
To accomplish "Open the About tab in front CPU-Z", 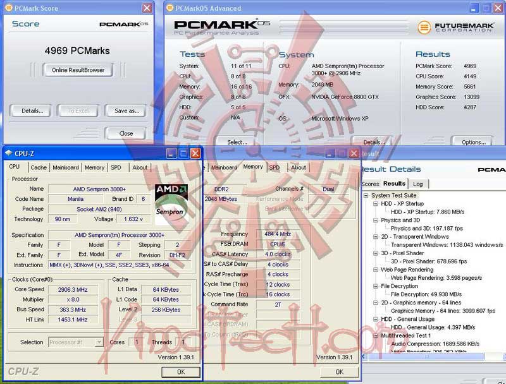I will click(139, 167).
